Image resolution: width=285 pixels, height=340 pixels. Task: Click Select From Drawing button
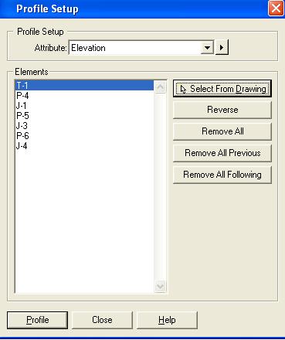tap(222, 89)
